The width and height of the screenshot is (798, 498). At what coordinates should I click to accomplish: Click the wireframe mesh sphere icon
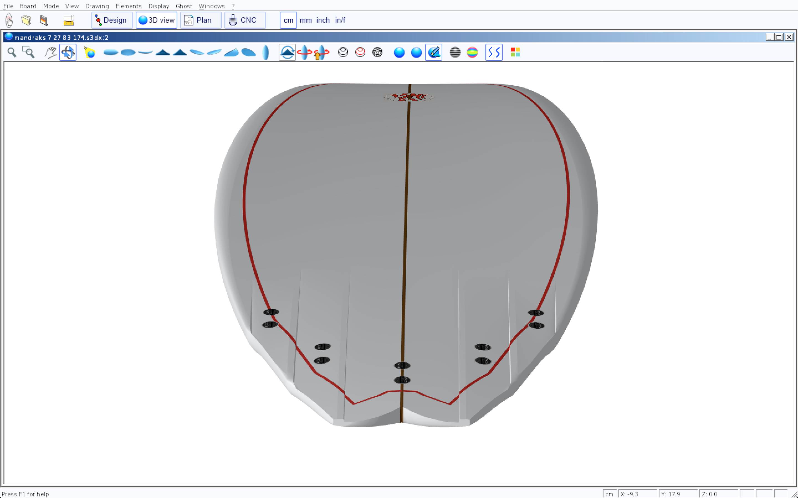click(377, 52)
